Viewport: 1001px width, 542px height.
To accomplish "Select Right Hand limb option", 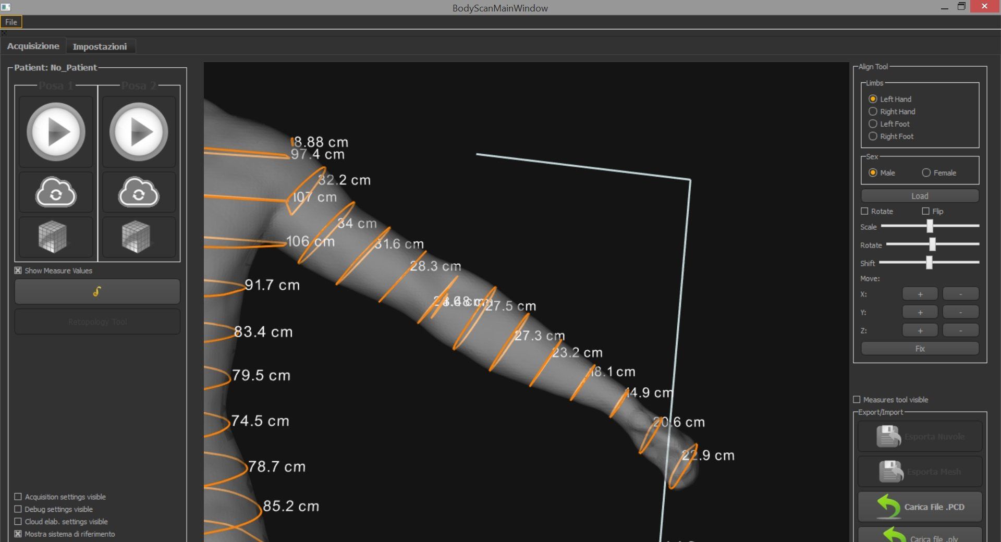I will tap(873, 112).
